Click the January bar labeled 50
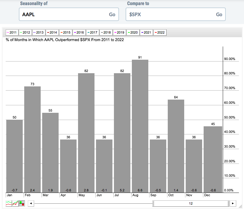Viewport: 244px width, 210px height. [x=14, y=156]
